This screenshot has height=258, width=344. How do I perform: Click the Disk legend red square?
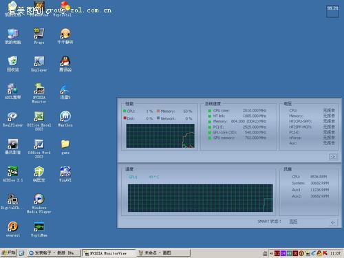125,118
